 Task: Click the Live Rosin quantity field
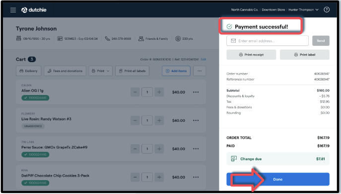147,120
